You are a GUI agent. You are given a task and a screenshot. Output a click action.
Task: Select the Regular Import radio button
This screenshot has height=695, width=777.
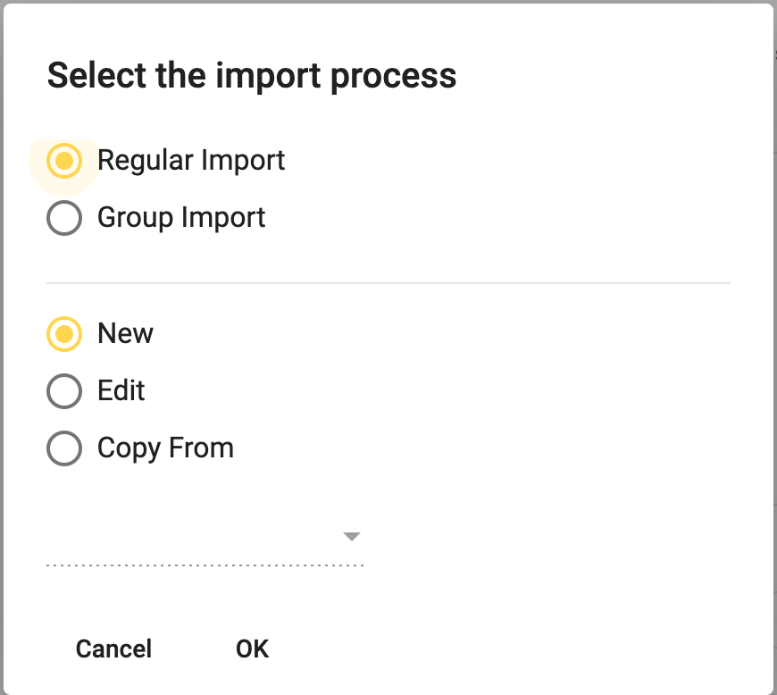click(x=64, y=161)
